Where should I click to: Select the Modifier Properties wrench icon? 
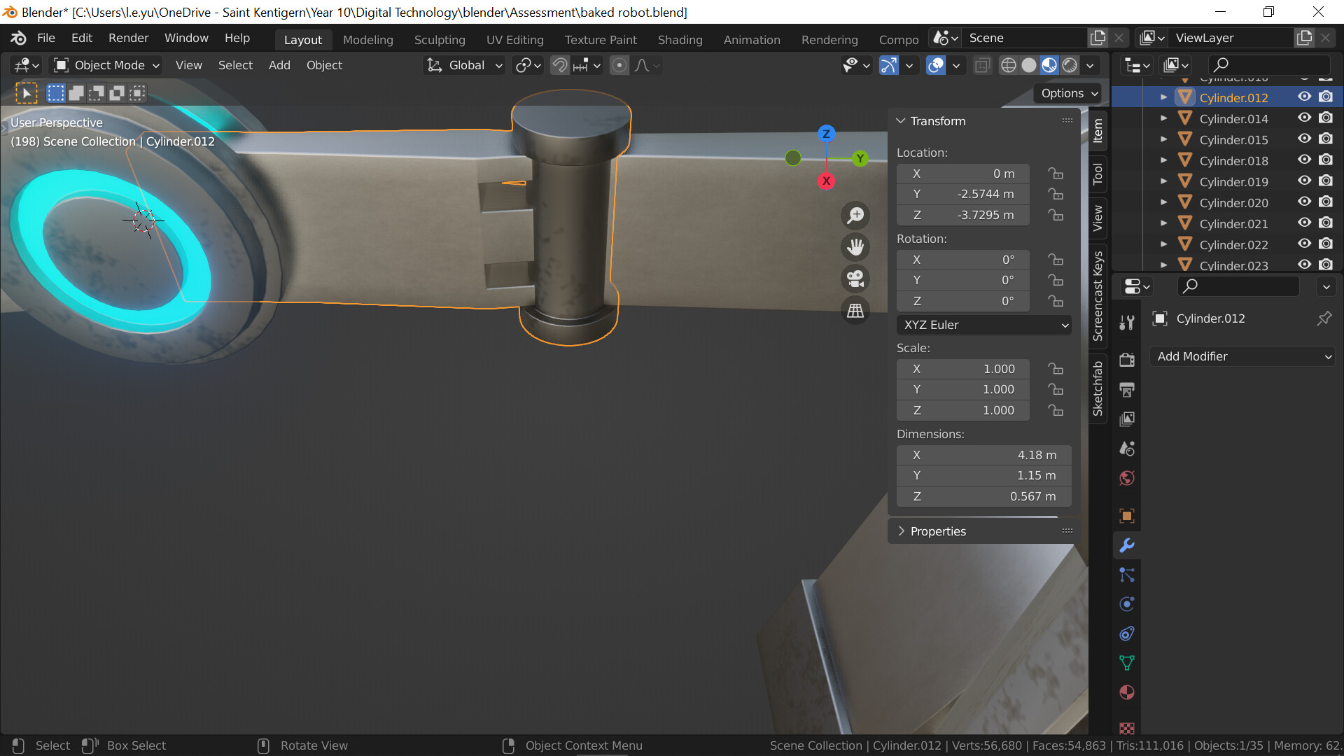[x=1126, y=545]
